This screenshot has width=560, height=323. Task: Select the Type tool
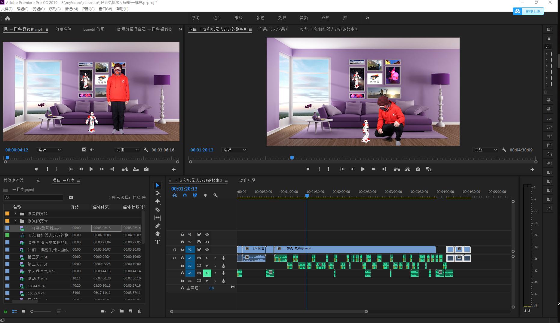click(158, 242)
